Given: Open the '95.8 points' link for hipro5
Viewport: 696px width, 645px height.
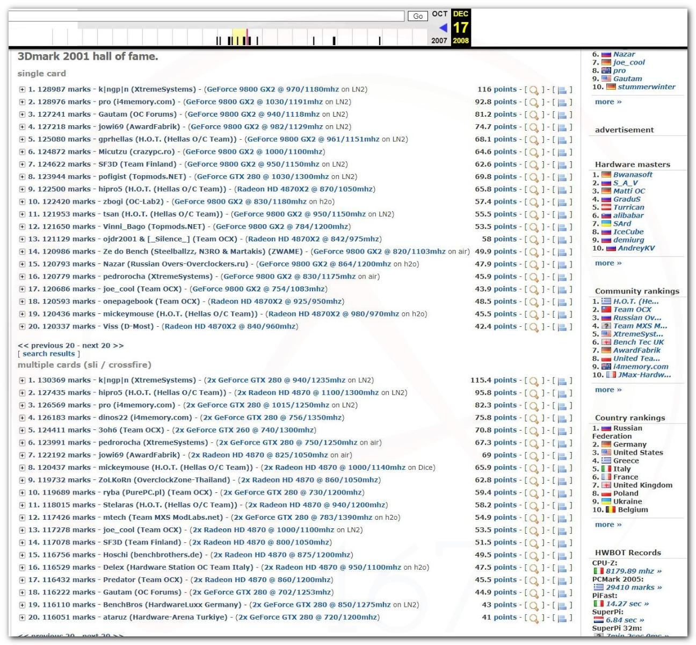Looking at the screenshot, I should click(496, 393).
